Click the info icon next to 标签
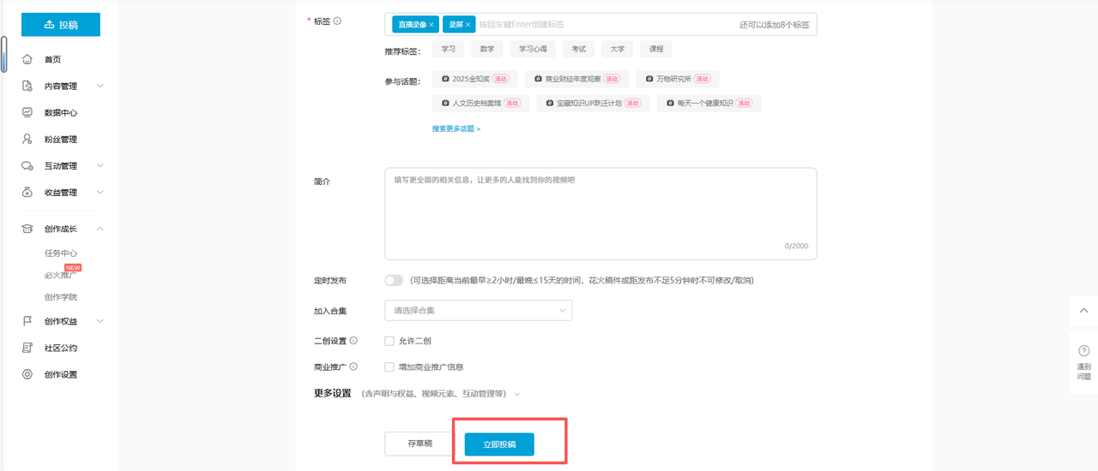The width and height of the screenshot is (1098, 471). 338,21
